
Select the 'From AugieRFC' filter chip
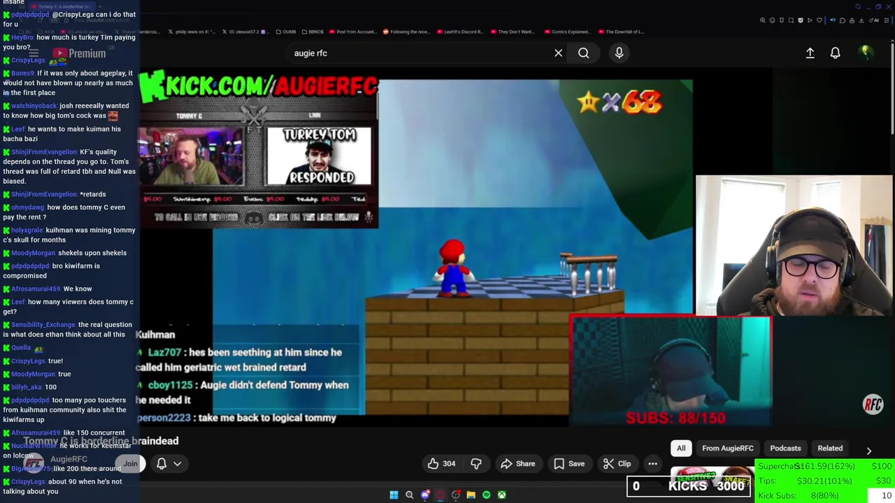(728, 449)
